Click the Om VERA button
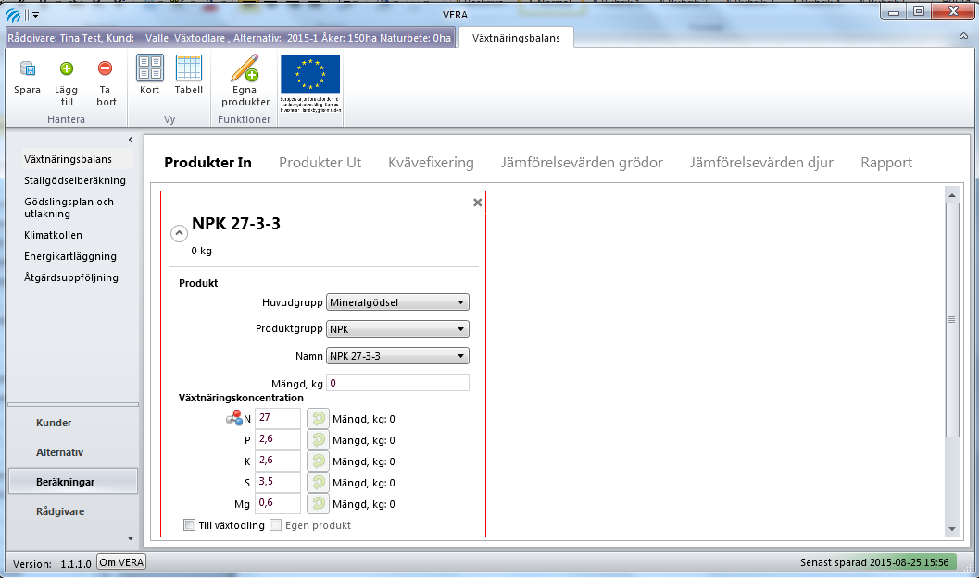This screenshot has height=578, width=979. 121,562
